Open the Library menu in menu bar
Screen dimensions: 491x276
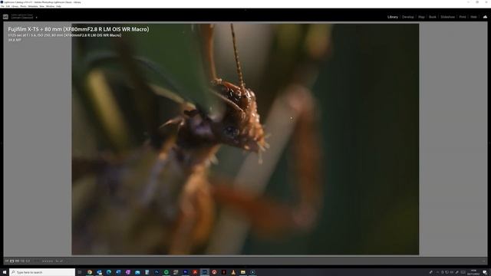pos(15,6)
